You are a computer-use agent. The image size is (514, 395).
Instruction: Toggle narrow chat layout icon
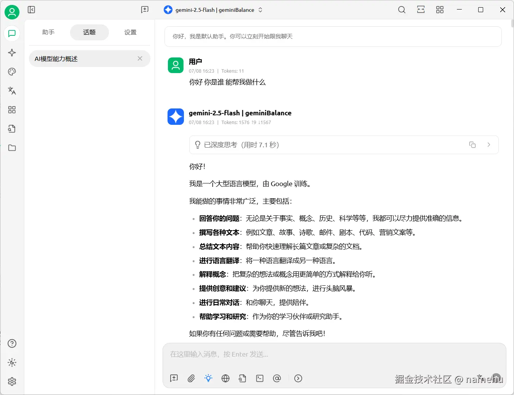[421, 10]
